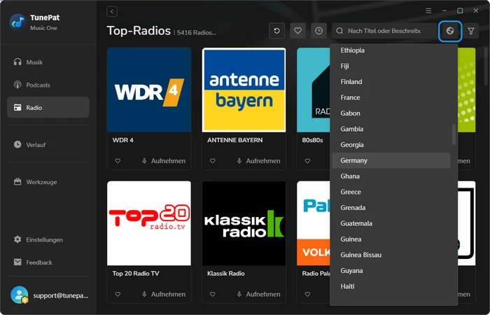The height and width of the screenshot is (315, 490).
Task: Click the user account avatar
Action: point(19,295)
